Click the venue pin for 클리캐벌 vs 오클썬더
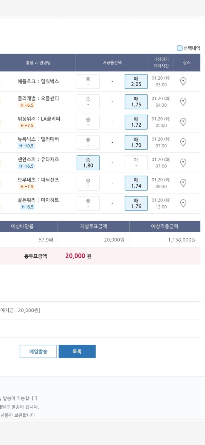This screenshot has height=445, width=205. tap(183, 102)
